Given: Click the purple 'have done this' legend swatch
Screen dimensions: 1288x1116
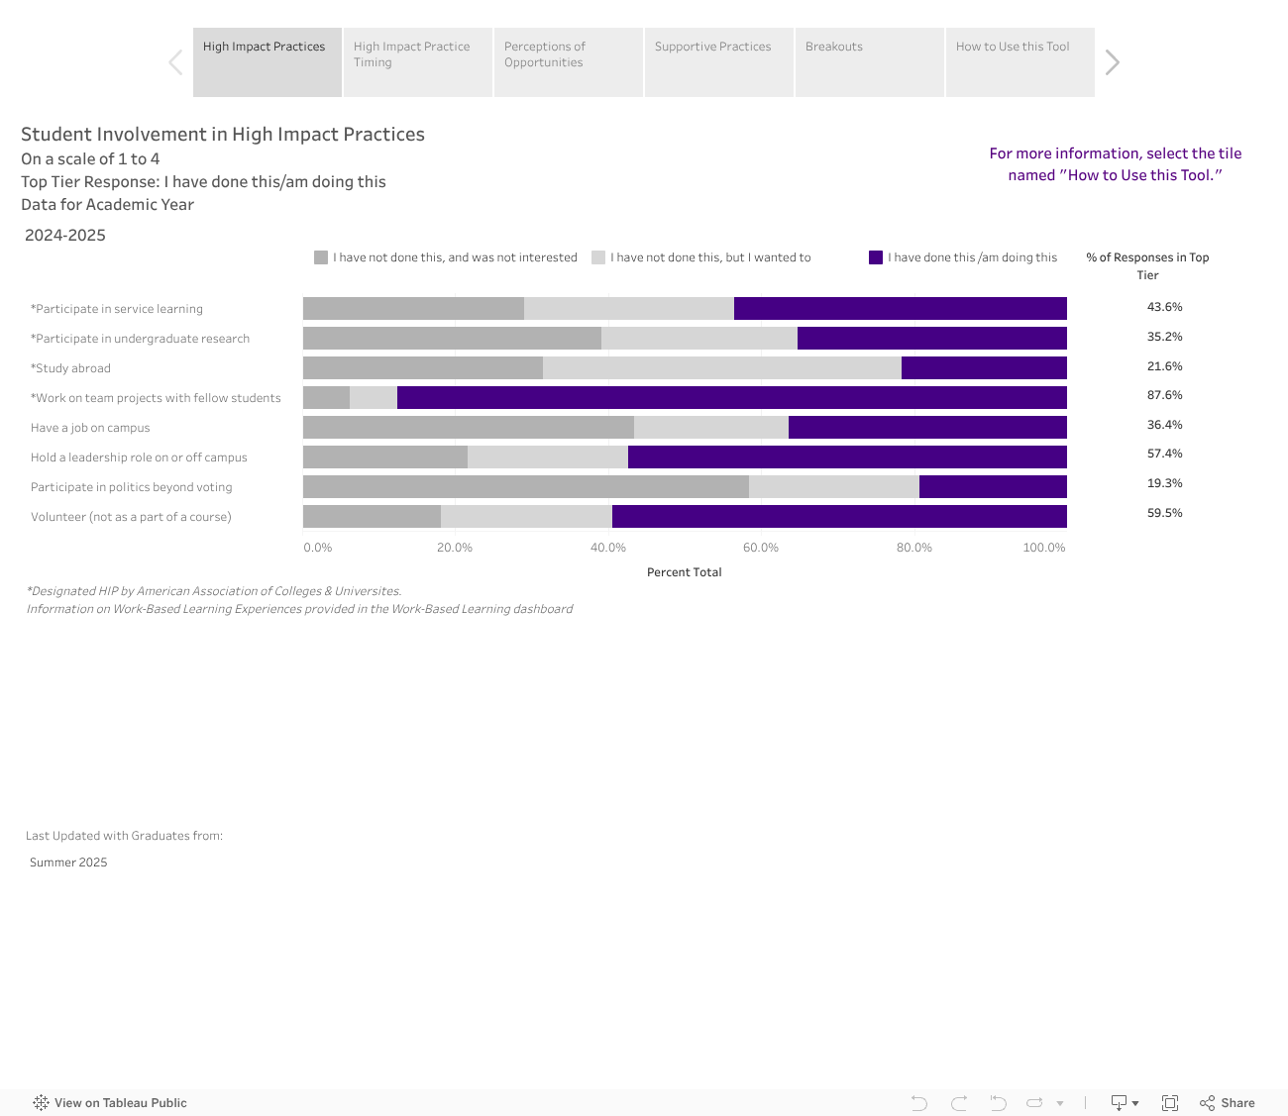Looking at the screenshot, I should [x=876, y=257].
